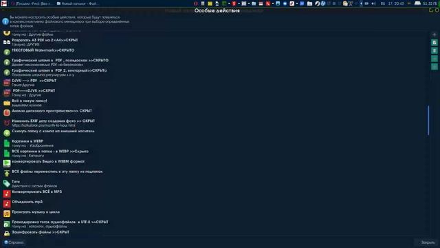Screen dimensions: 440x248
Task: Click orange music icon of Проиграть музыку в цикле
Action: point(7,214)
